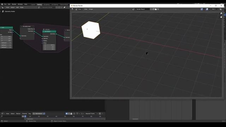Viewport: 226px width, 127px height.
Task: Open the Render menu
Action: (14, 4)
